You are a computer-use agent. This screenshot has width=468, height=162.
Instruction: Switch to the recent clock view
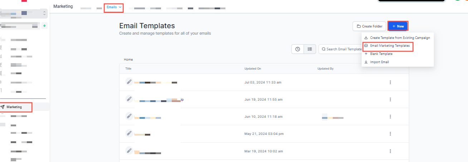tap(298, 49)
